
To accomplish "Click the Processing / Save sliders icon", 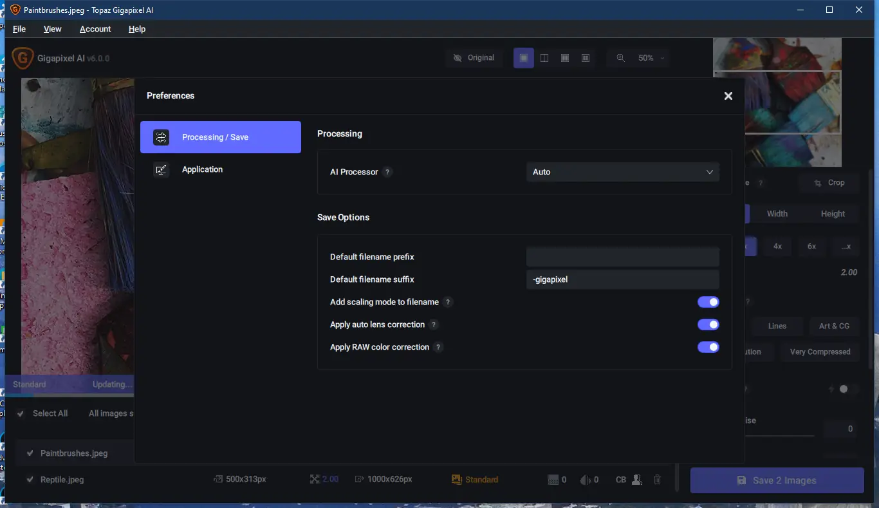I will [x=161, y=137].
